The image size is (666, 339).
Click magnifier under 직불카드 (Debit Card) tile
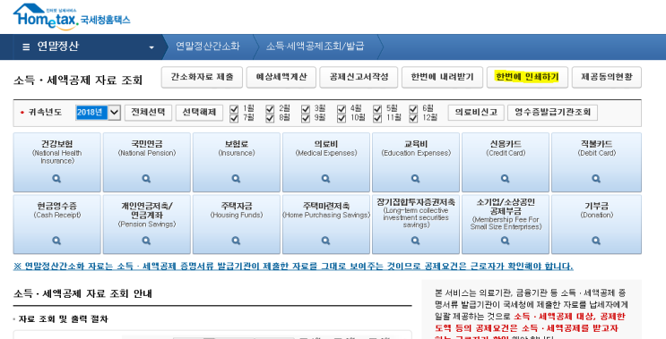596,179
